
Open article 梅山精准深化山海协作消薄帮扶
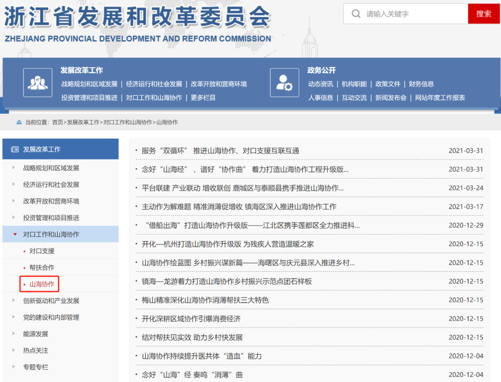205,300
